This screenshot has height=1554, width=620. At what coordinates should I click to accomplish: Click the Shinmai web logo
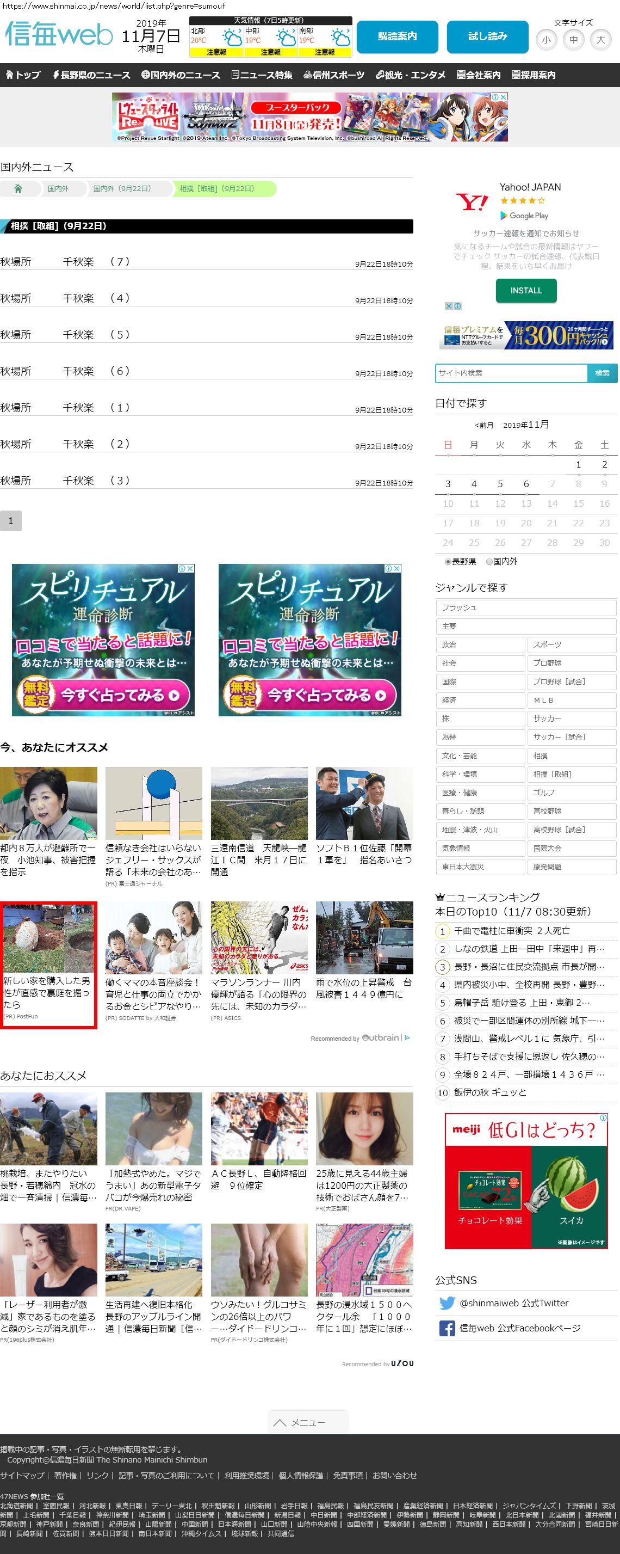(59, 35)
